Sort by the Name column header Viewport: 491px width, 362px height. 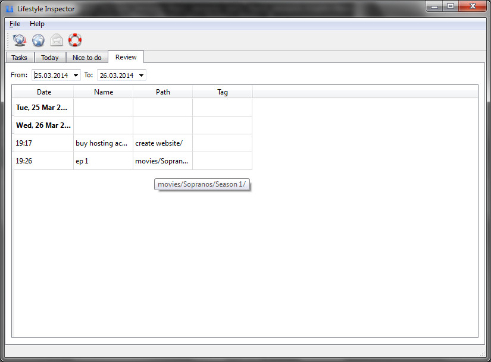[x=104, y=92]
